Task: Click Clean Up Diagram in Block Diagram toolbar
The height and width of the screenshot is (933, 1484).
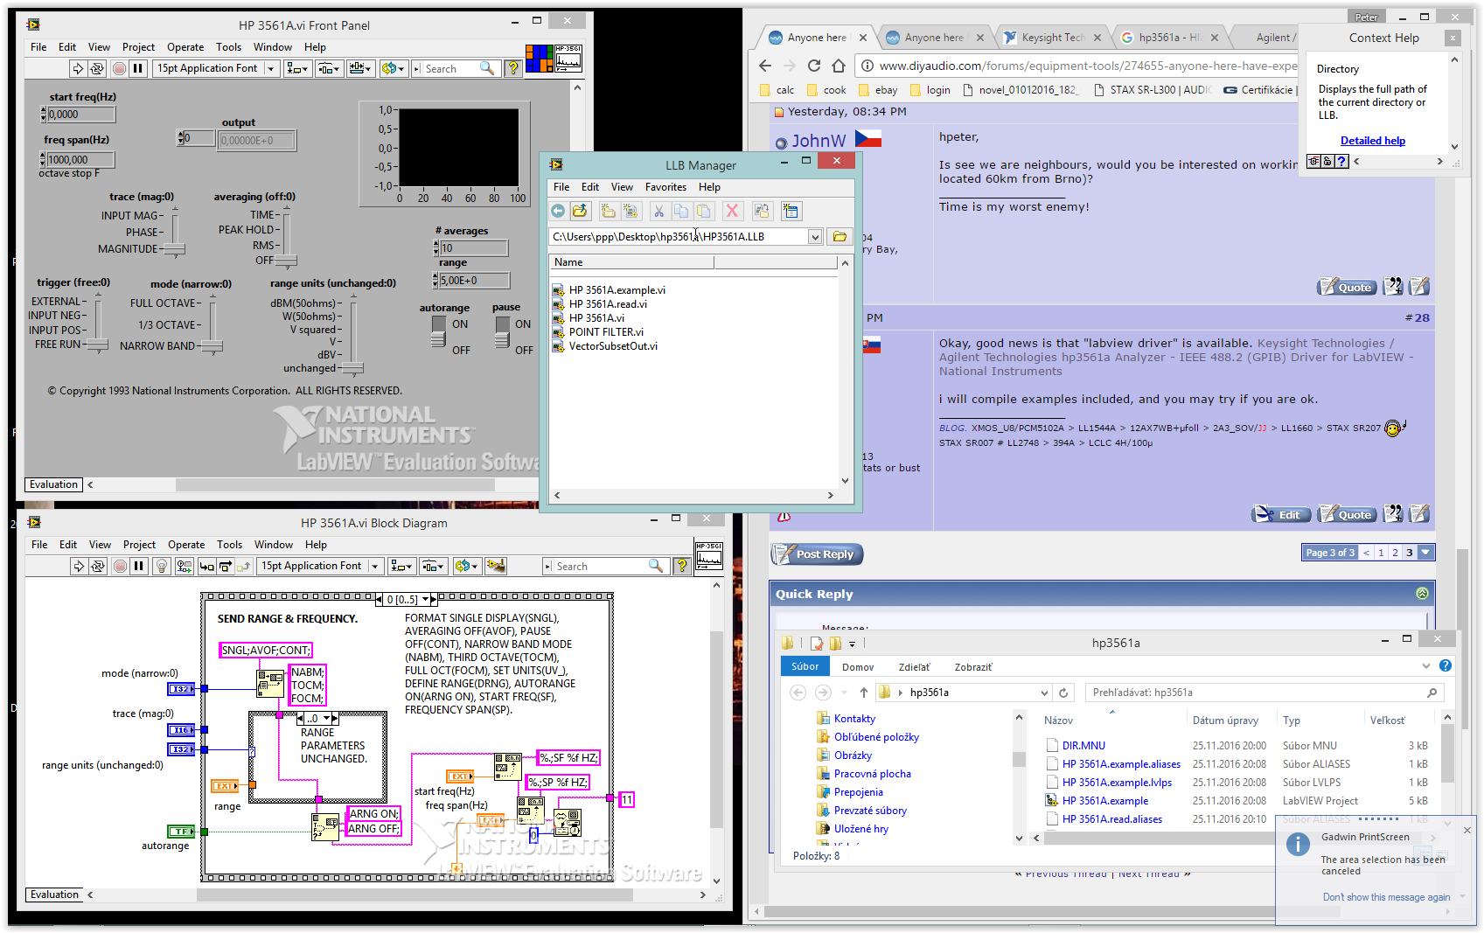Action: pos(496,567)
